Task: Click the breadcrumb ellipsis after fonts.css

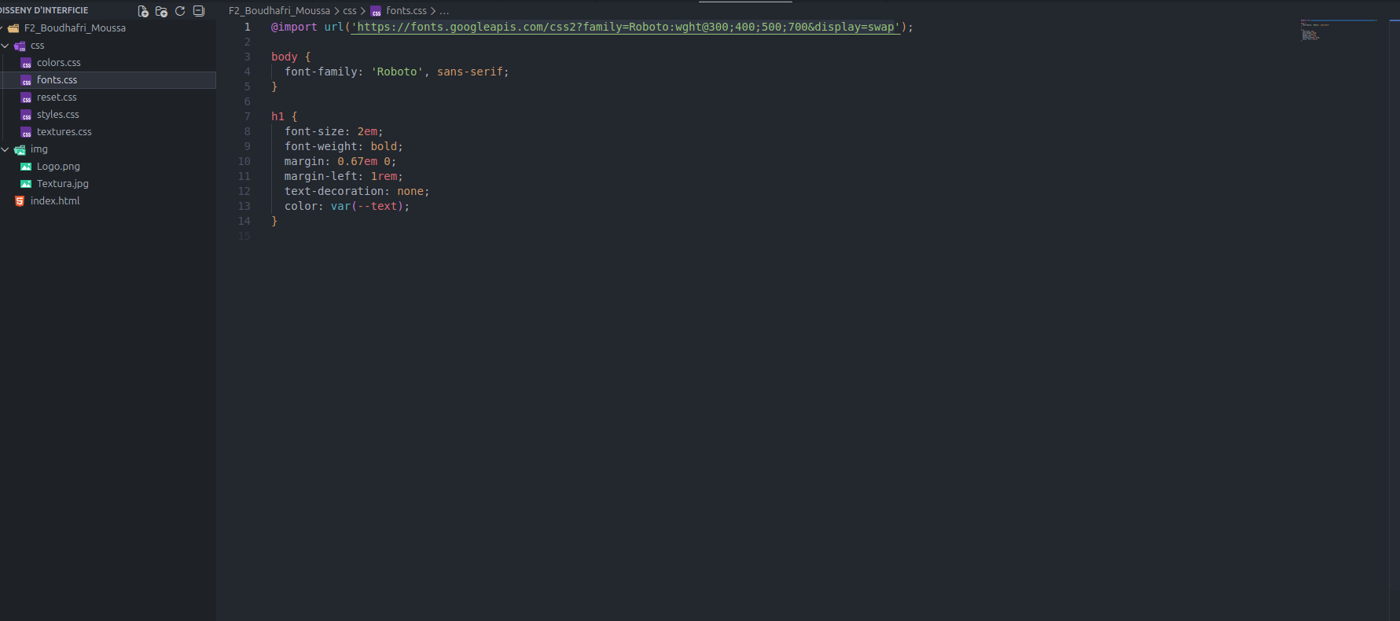Action: tap(444, 11)
